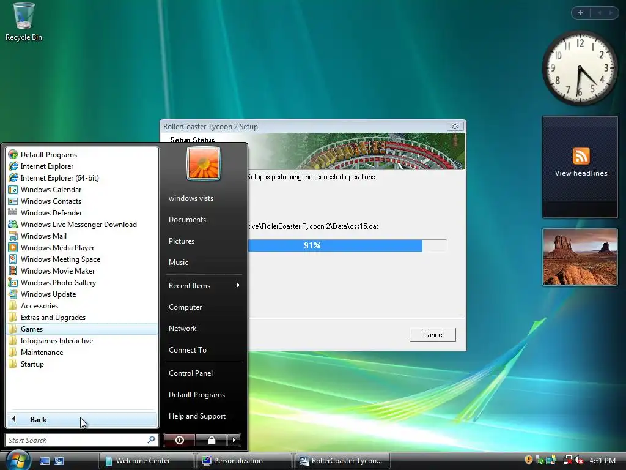Open Windows Calendar
Image resolution: width=626 pixels, height=470 pixels.
pyautogui.click(x=51, y=190)
